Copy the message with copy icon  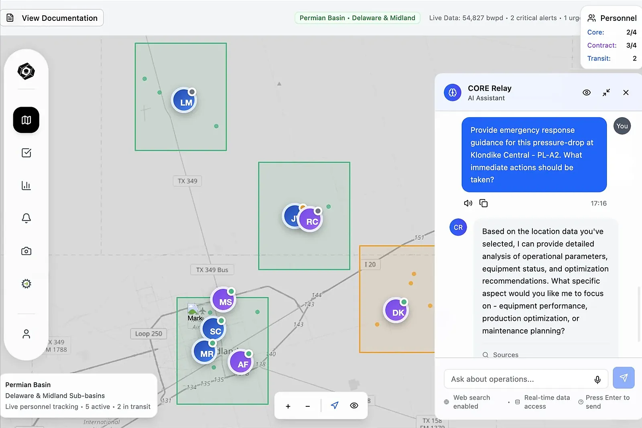pyautogui.click(x=484, y=203)
